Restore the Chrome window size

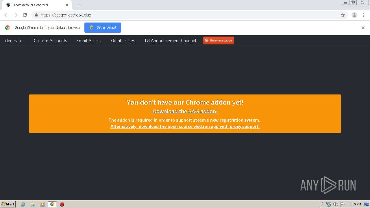353,2
